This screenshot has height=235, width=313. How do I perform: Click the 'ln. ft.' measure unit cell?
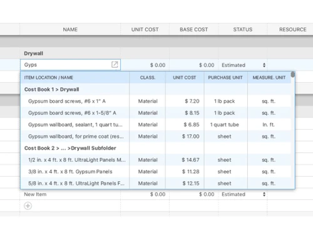[269, 125]
